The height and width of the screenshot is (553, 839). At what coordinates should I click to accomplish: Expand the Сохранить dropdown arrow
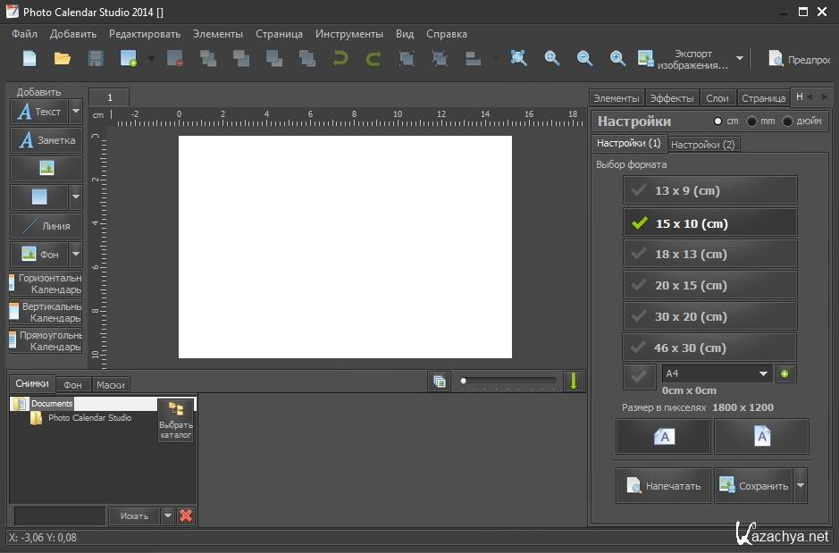point(801,486)
